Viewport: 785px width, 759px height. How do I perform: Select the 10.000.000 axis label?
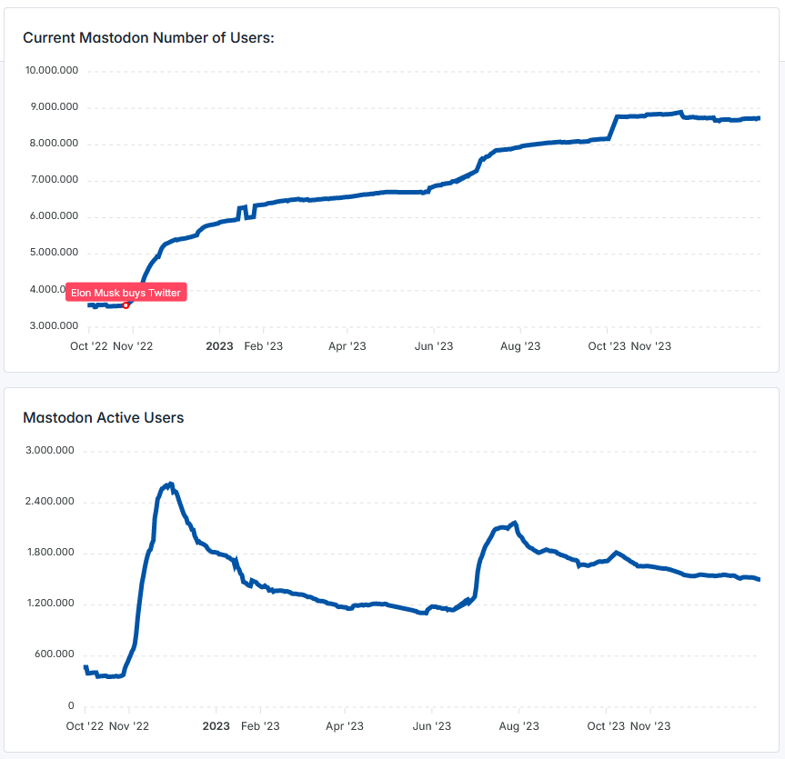click(52, 71)
